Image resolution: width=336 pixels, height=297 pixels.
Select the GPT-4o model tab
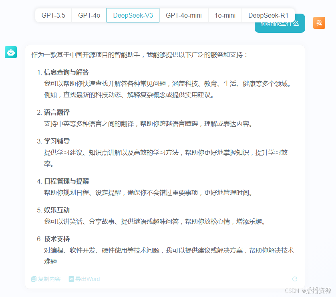pos(89,15)
